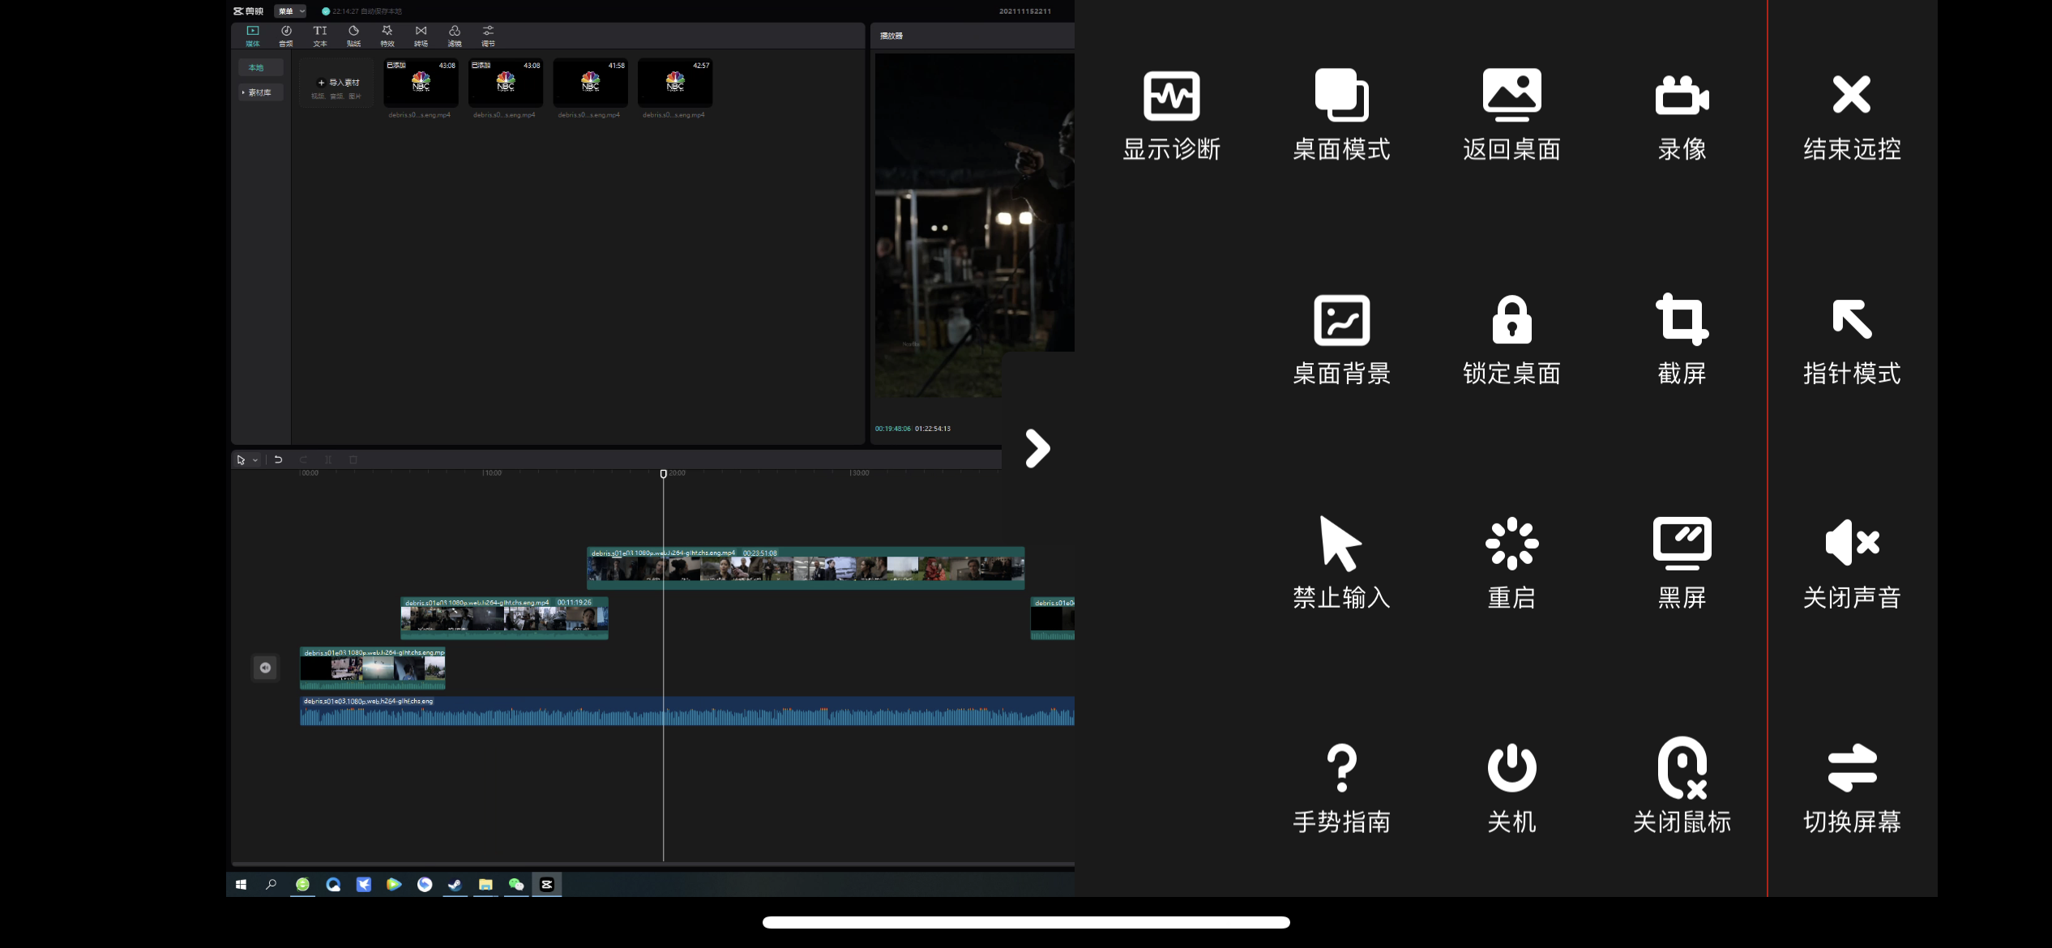
Task: Click the timeline playhead marker at 20:00
Action: pos(663,473)
